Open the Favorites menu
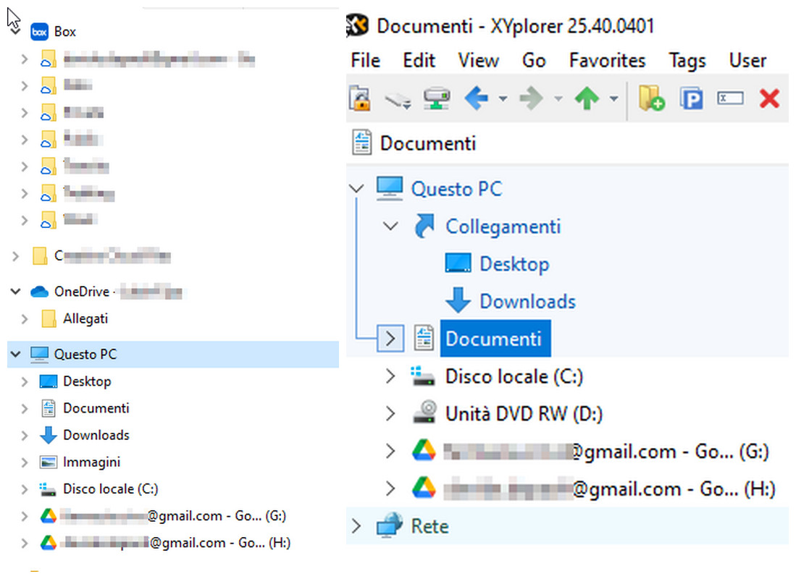The height and width of the screenshot is (579, 796). point(607,60)
